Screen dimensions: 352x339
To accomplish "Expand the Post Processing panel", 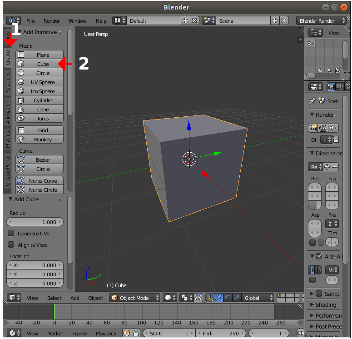I will point(312,326).
